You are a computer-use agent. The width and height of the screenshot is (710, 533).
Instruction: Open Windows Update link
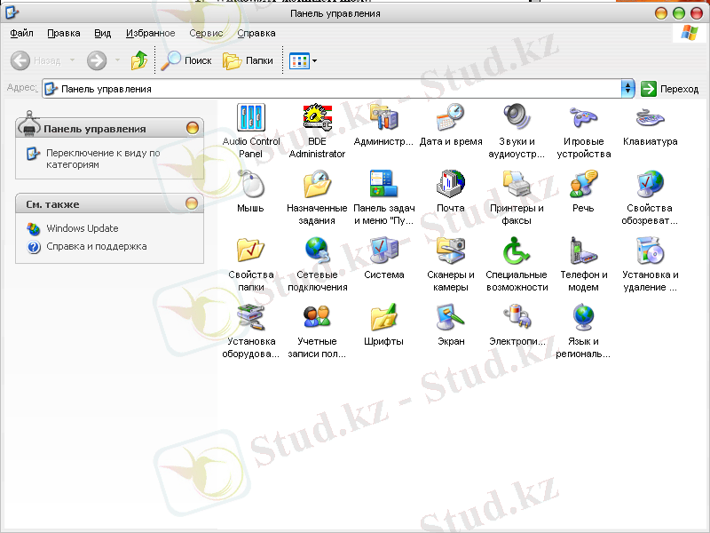[82, 228]
